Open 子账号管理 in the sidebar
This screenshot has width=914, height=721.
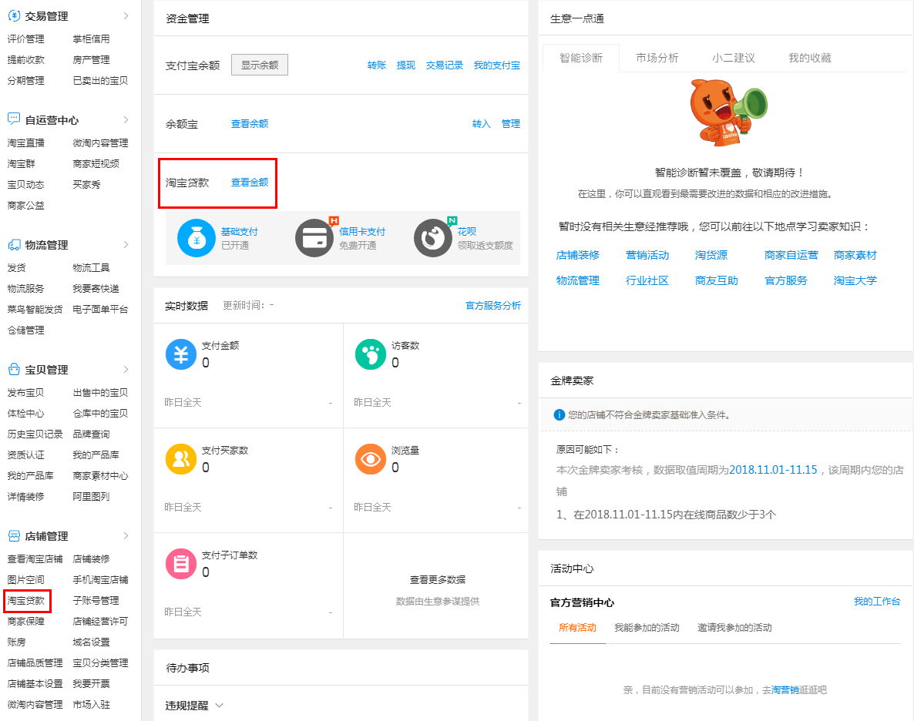pos(96,600)
